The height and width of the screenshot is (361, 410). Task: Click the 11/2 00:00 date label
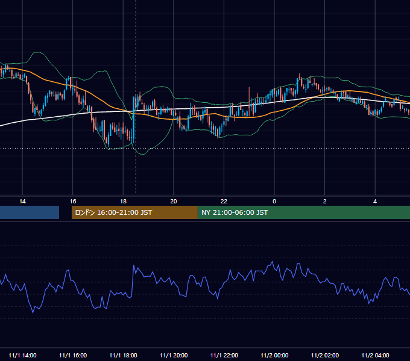coord(274,355)
